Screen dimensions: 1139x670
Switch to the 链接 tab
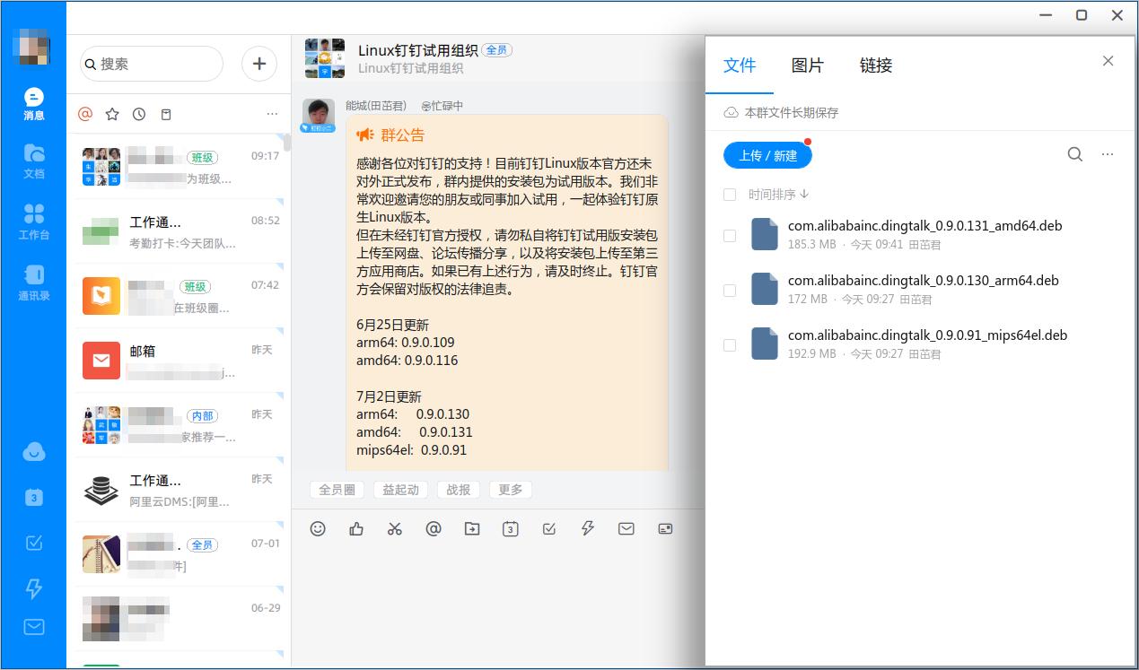pyautogui.click(x=876, y=65)
